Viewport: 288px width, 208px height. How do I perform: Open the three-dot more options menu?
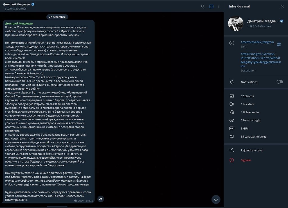[219, 6]
